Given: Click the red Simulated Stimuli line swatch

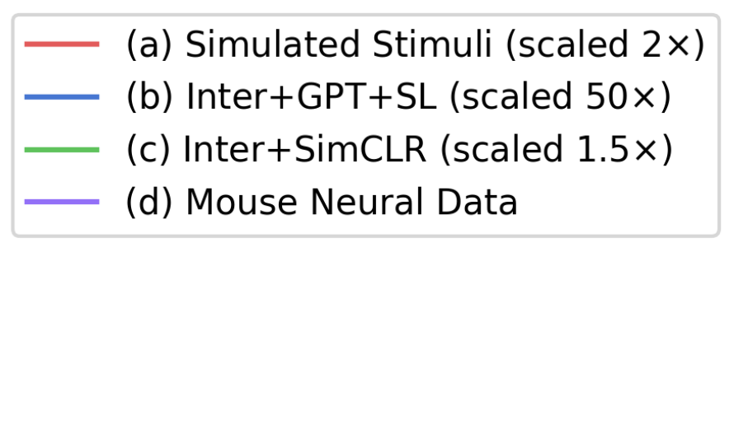Looking at the screenshot, I should (62, 44).
